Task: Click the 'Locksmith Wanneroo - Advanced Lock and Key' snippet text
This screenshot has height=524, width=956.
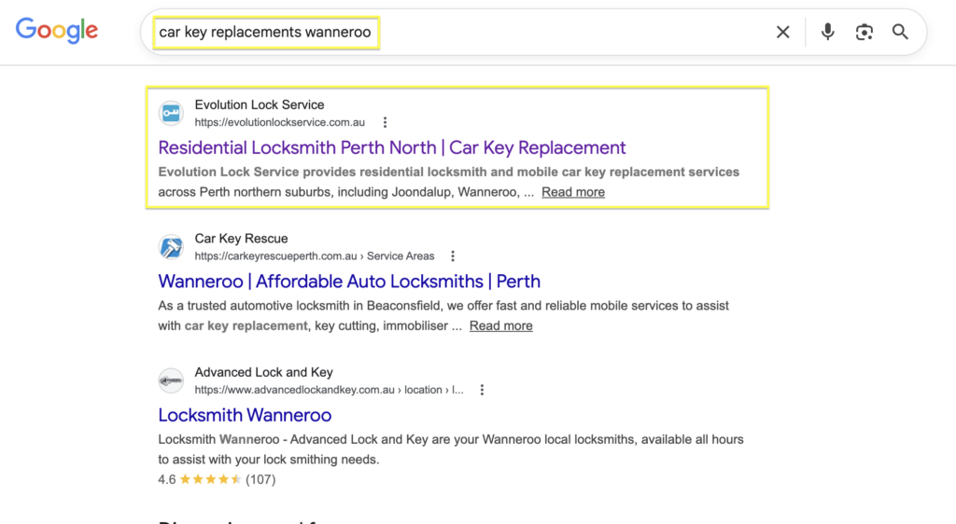Action: click(451, 449)
